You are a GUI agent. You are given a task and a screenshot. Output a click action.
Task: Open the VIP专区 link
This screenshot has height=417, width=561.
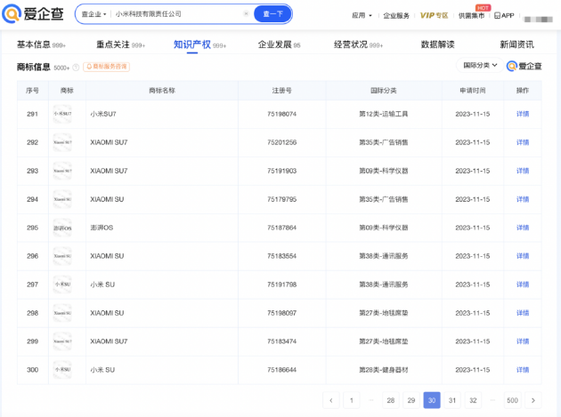tap(434, 15)
